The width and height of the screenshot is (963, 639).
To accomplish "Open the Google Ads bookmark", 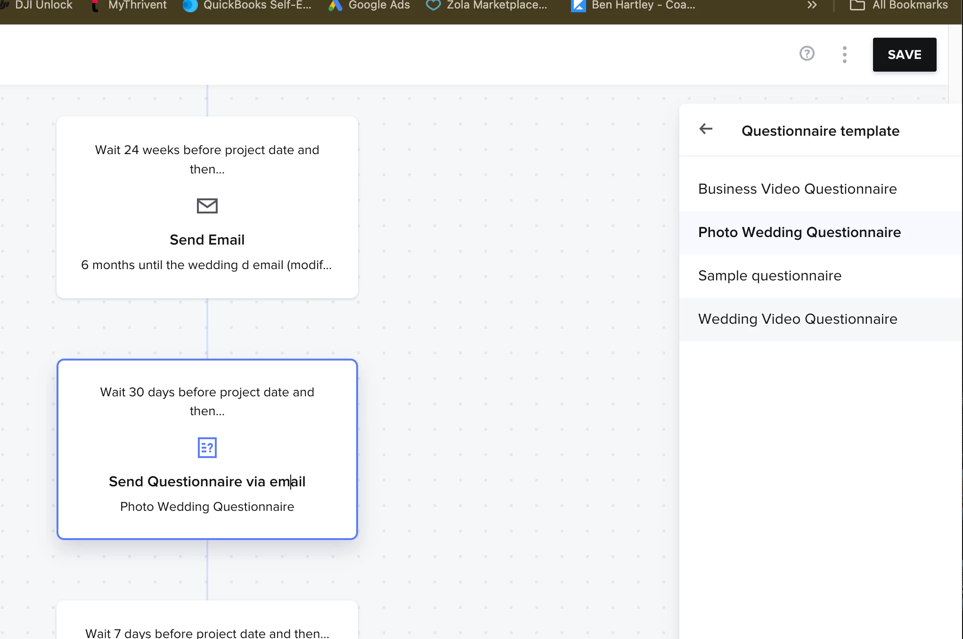I will point(369,5).
